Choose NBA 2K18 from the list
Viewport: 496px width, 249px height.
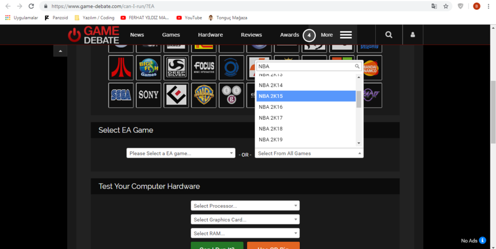click(x=306, y=129)
